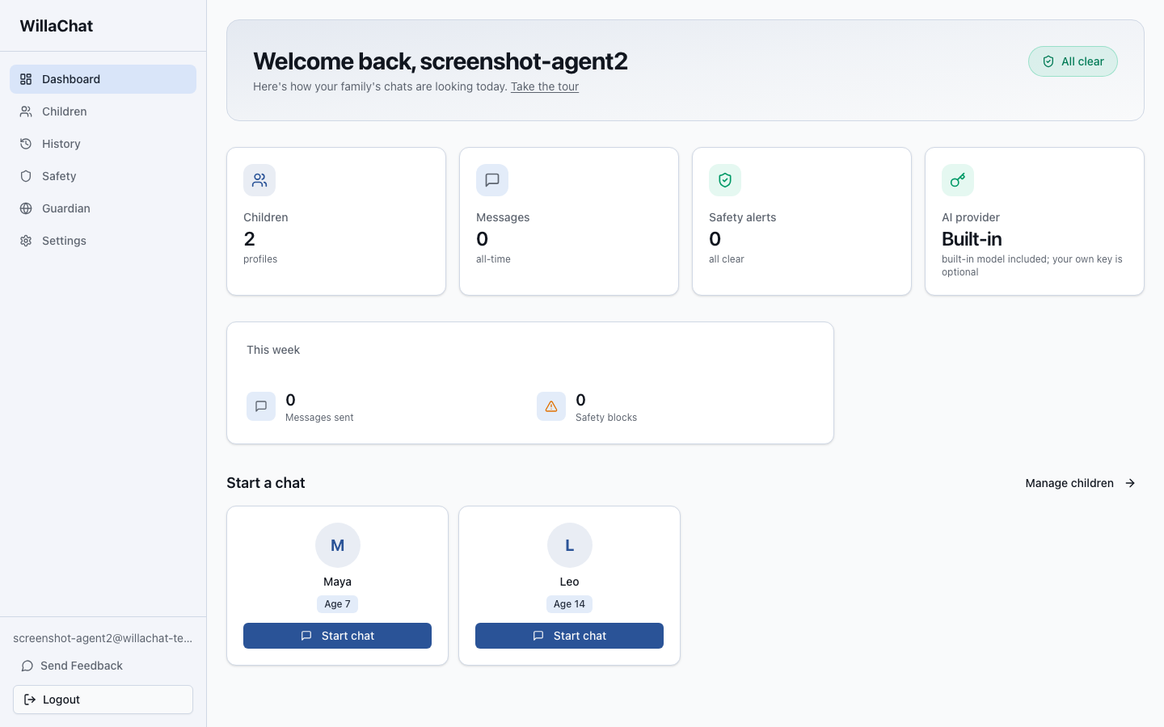The image size is (1164, 727).
Task: Click the Children 2 profiles stat card
Action: click(x=336, y=221)
